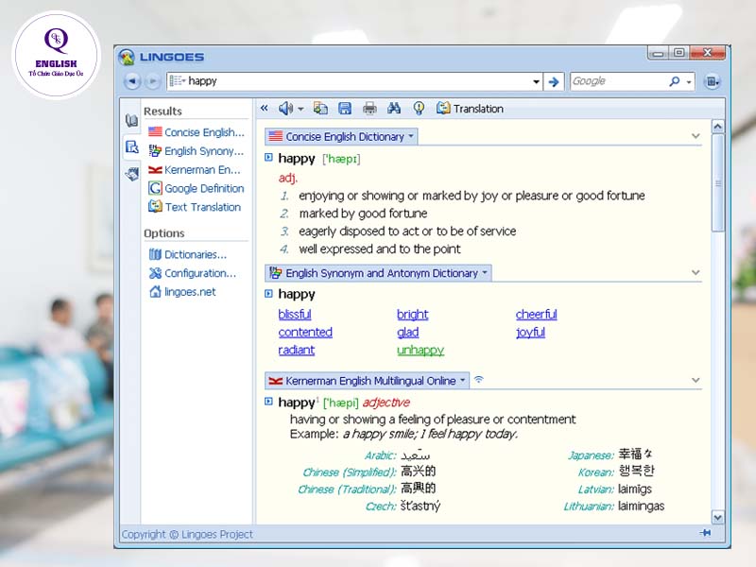The width and height of the screenshot is (756, 567).
Task: Follow the synonym link glad
Action: (407, 333)
